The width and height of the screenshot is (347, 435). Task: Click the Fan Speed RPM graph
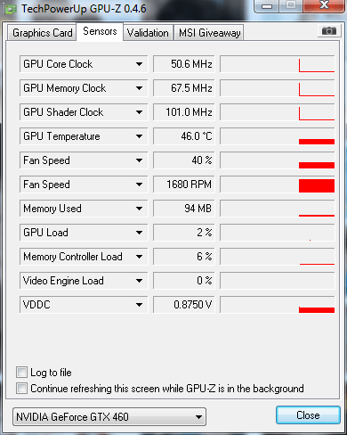tap(278, 185)
